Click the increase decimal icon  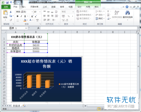63,20
